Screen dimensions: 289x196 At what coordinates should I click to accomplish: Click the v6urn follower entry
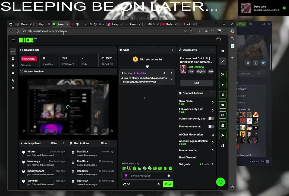pos(43,153)
